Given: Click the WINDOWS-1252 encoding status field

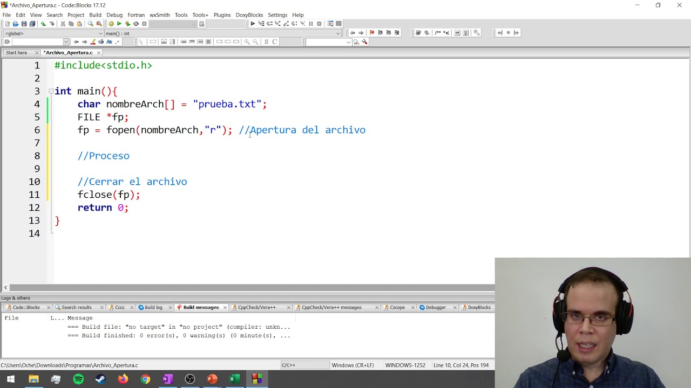Looking at the screenshot, I should click(405, 365).
